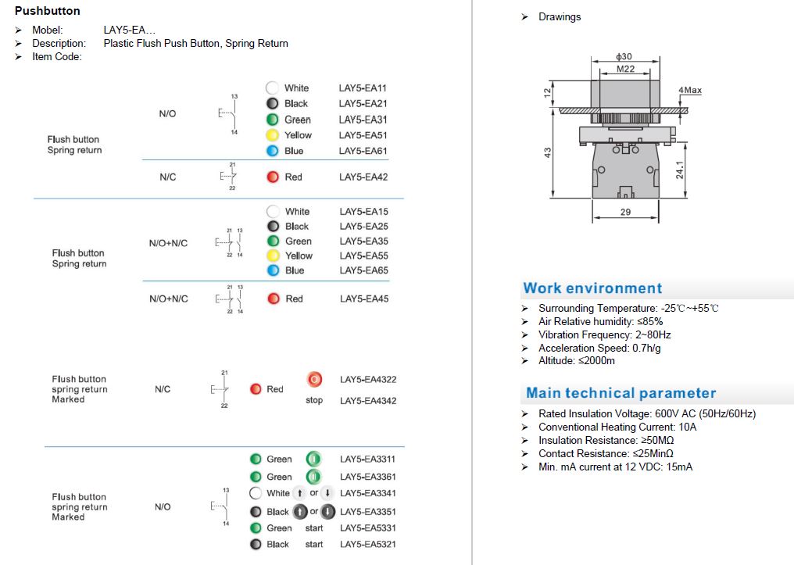Select the LAY5-EA5331 item code
The image size is (794, 565).
(x=368, y=528)
